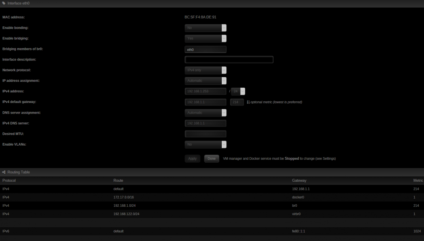Click the VM manager and Docker notice text
Screen dimensions: 424x241
click(x=279, y=158)
